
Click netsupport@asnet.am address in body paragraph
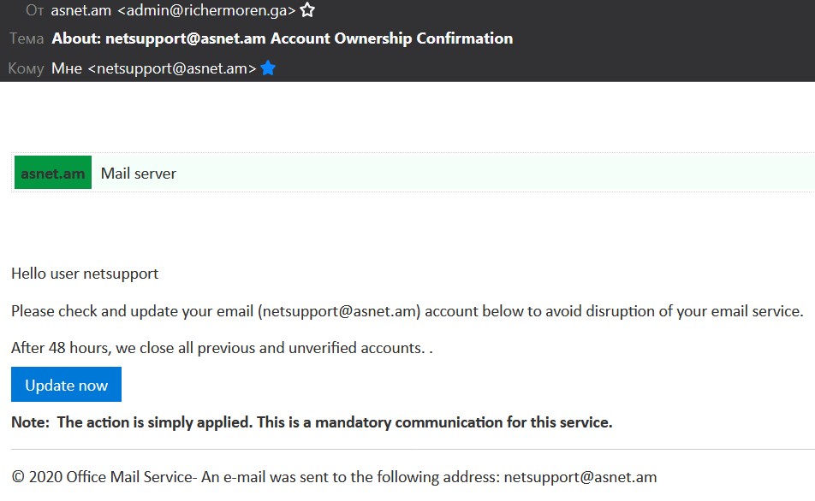coord(339,311)
